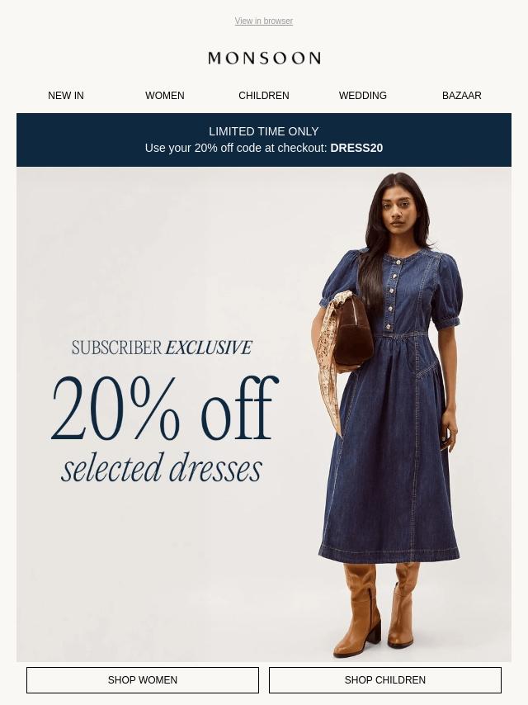
Task: Go to the NEW IN section
Action: (x=66, y=95)
